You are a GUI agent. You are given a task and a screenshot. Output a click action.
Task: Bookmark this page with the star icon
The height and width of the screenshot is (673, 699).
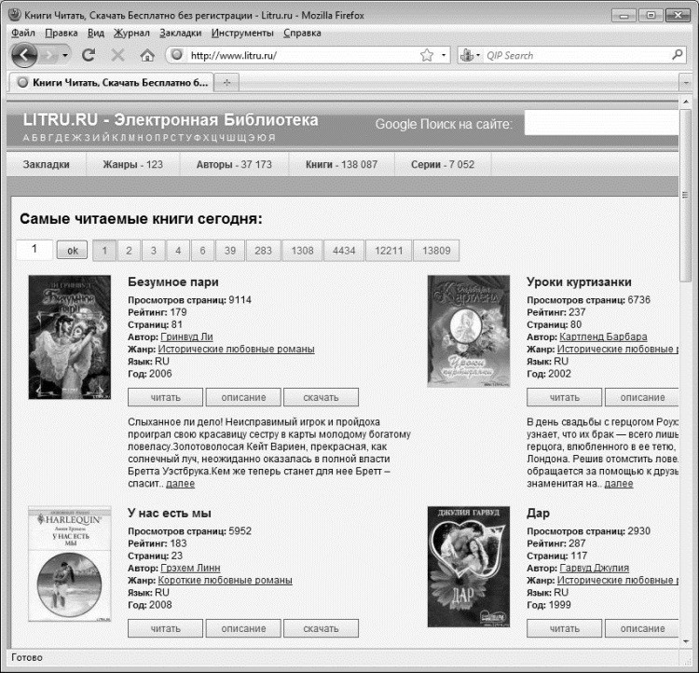pos(426,55)
